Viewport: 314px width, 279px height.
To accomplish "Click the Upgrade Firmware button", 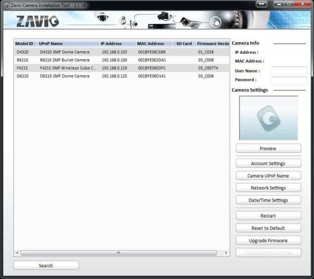I will tap(268, 240).
